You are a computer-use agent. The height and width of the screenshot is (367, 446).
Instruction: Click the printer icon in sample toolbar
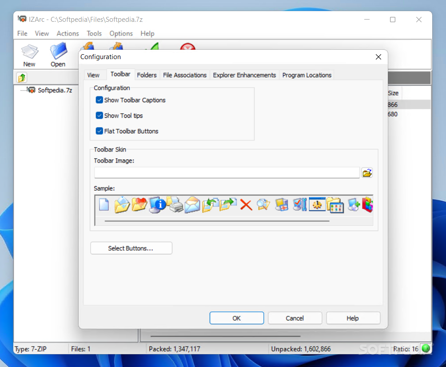point(175,204)
